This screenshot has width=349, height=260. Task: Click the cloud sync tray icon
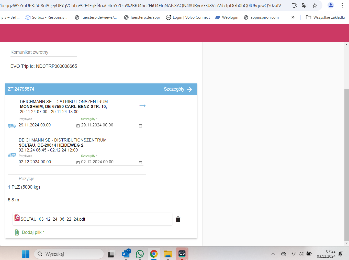[284, 254]
